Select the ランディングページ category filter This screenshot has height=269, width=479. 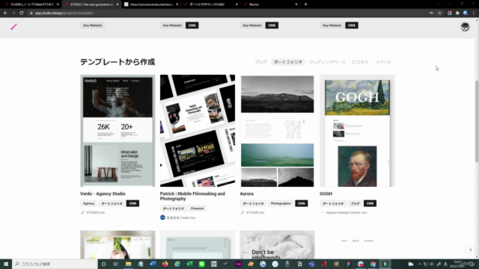coord(327,62)
